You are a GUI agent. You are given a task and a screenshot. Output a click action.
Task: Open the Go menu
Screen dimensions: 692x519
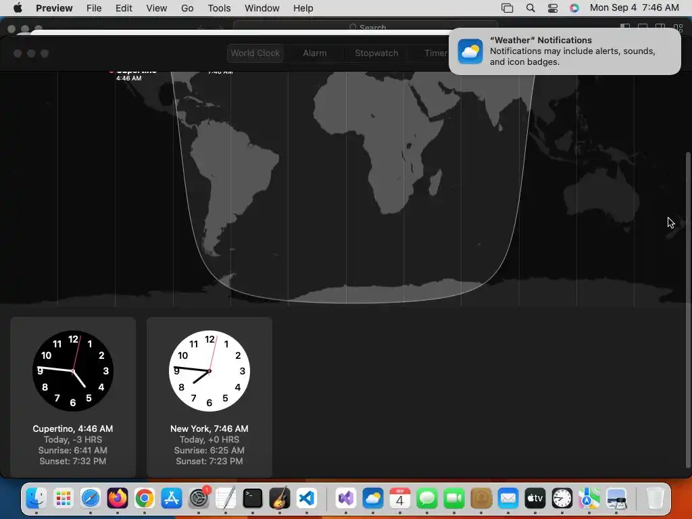click(x=187, y=8)
